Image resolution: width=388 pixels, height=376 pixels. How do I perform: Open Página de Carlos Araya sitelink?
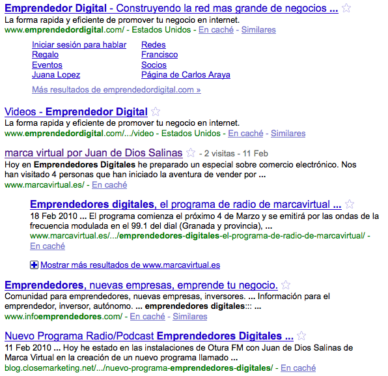(x=186, y=75)
